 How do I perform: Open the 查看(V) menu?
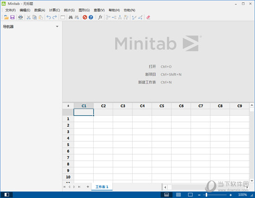[99, 10]
